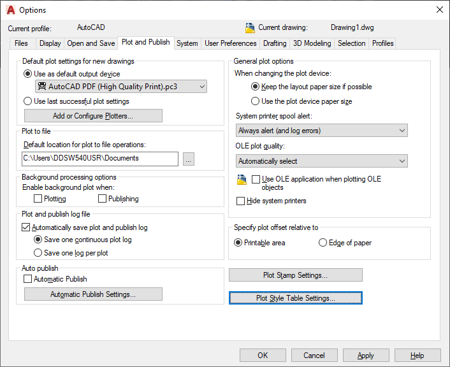Screen dimensions: 450x367
Task: Select Save one log per plot
Action: pyautogui.click(x=38, y=253)
